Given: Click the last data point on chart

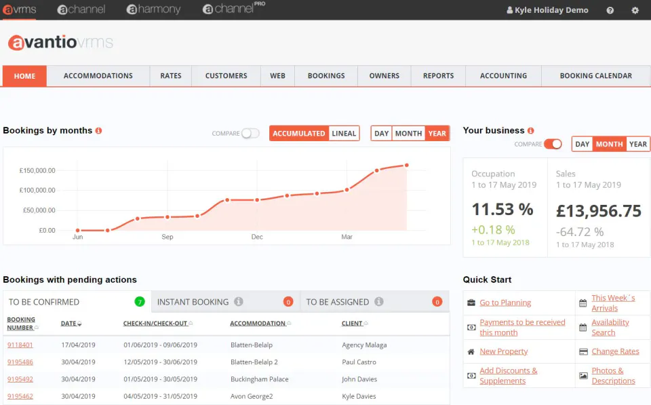Looking at the screenshot, I should pos(406,166).
